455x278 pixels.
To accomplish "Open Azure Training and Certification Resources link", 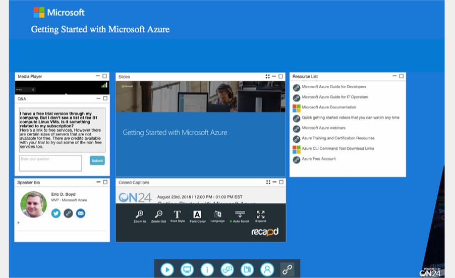I will coord(338,138).
